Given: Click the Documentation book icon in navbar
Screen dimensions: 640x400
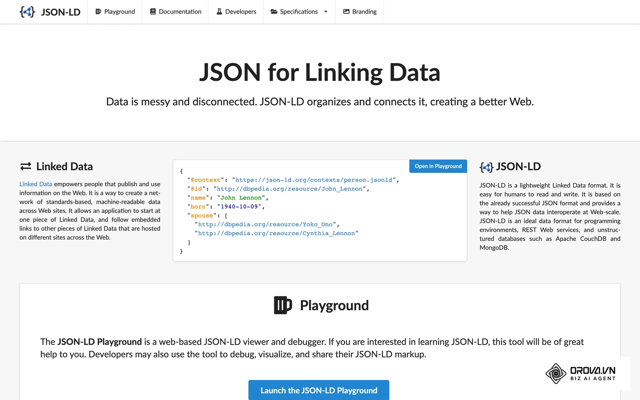Looking at the screenshot, I should [x=153, y=12].
